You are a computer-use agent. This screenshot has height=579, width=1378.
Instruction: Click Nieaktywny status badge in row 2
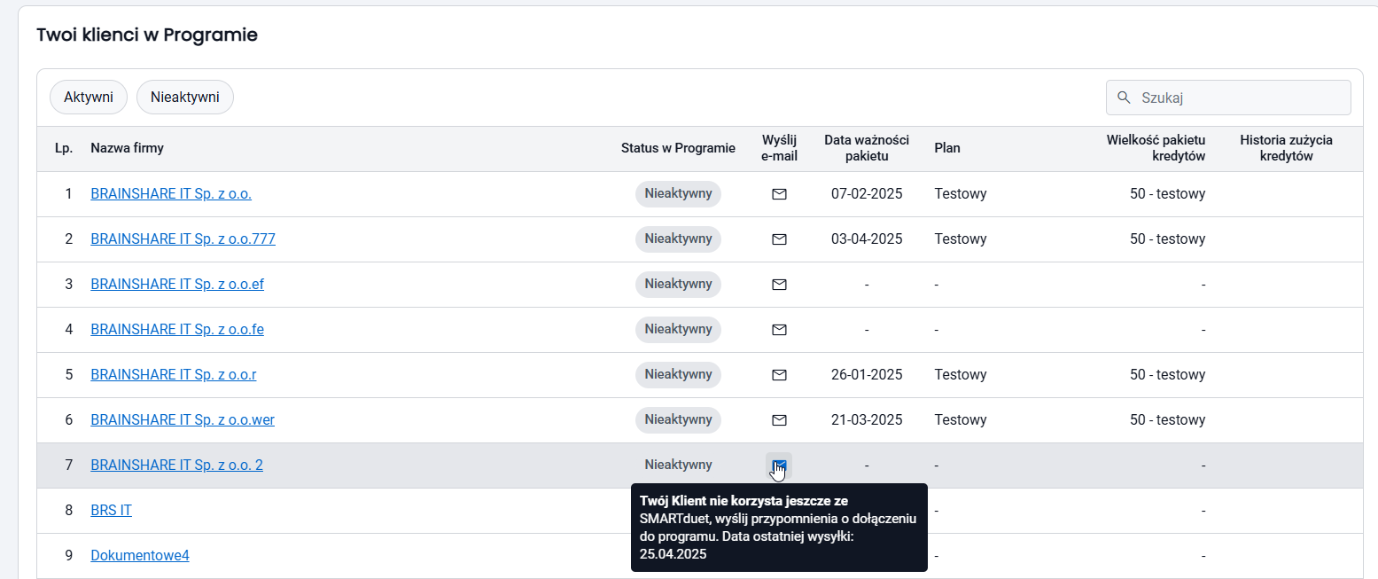tap(679, 239)
